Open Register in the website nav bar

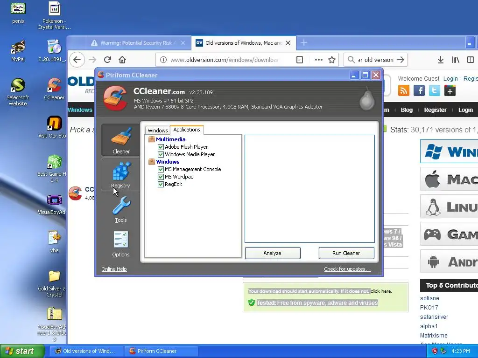pos(436,110)
